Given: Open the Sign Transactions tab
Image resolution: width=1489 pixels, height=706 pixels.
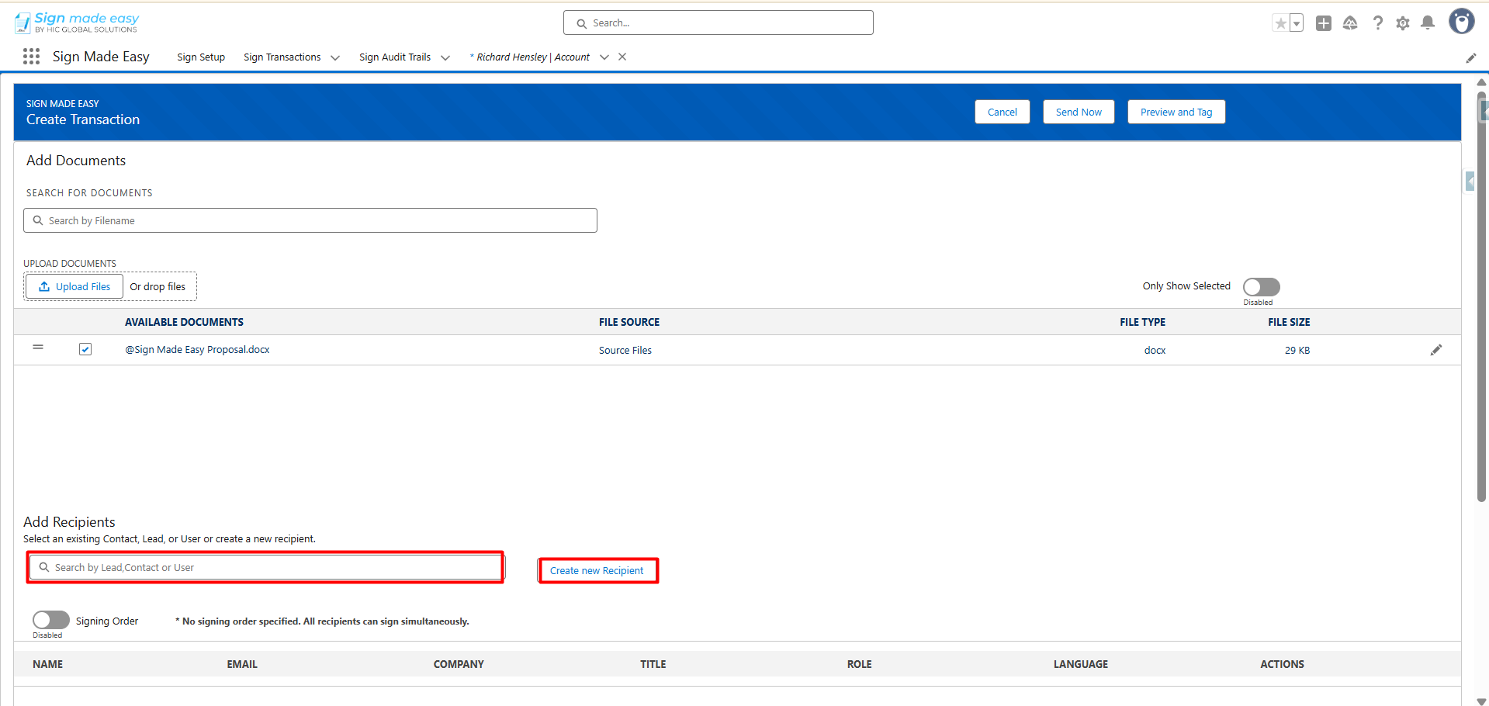Looking at the screenshot, I should (x=282, y=57).
